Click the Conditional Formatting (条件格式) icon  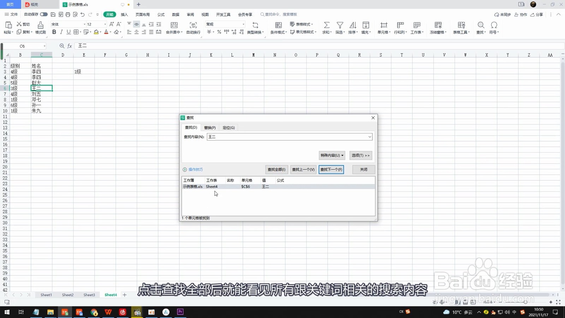[279, 25]
